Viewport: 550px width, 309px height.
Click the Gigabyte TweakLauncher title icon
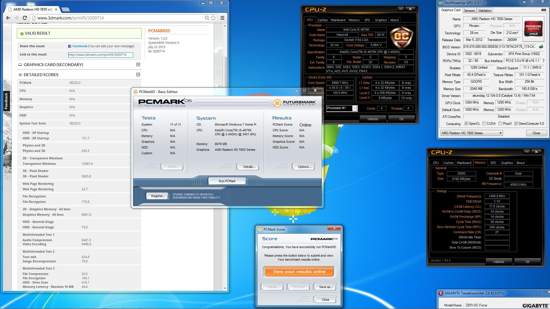[x=441, y=293]
